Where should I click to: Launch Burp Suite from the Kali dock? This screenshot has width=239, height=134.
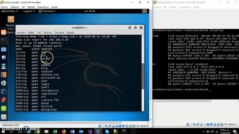(4, 74)
